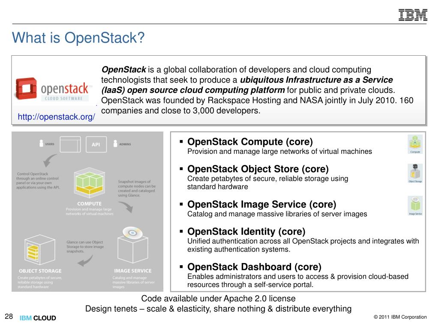Click the arrow pointing toward Object Storage

coord(85,261)
